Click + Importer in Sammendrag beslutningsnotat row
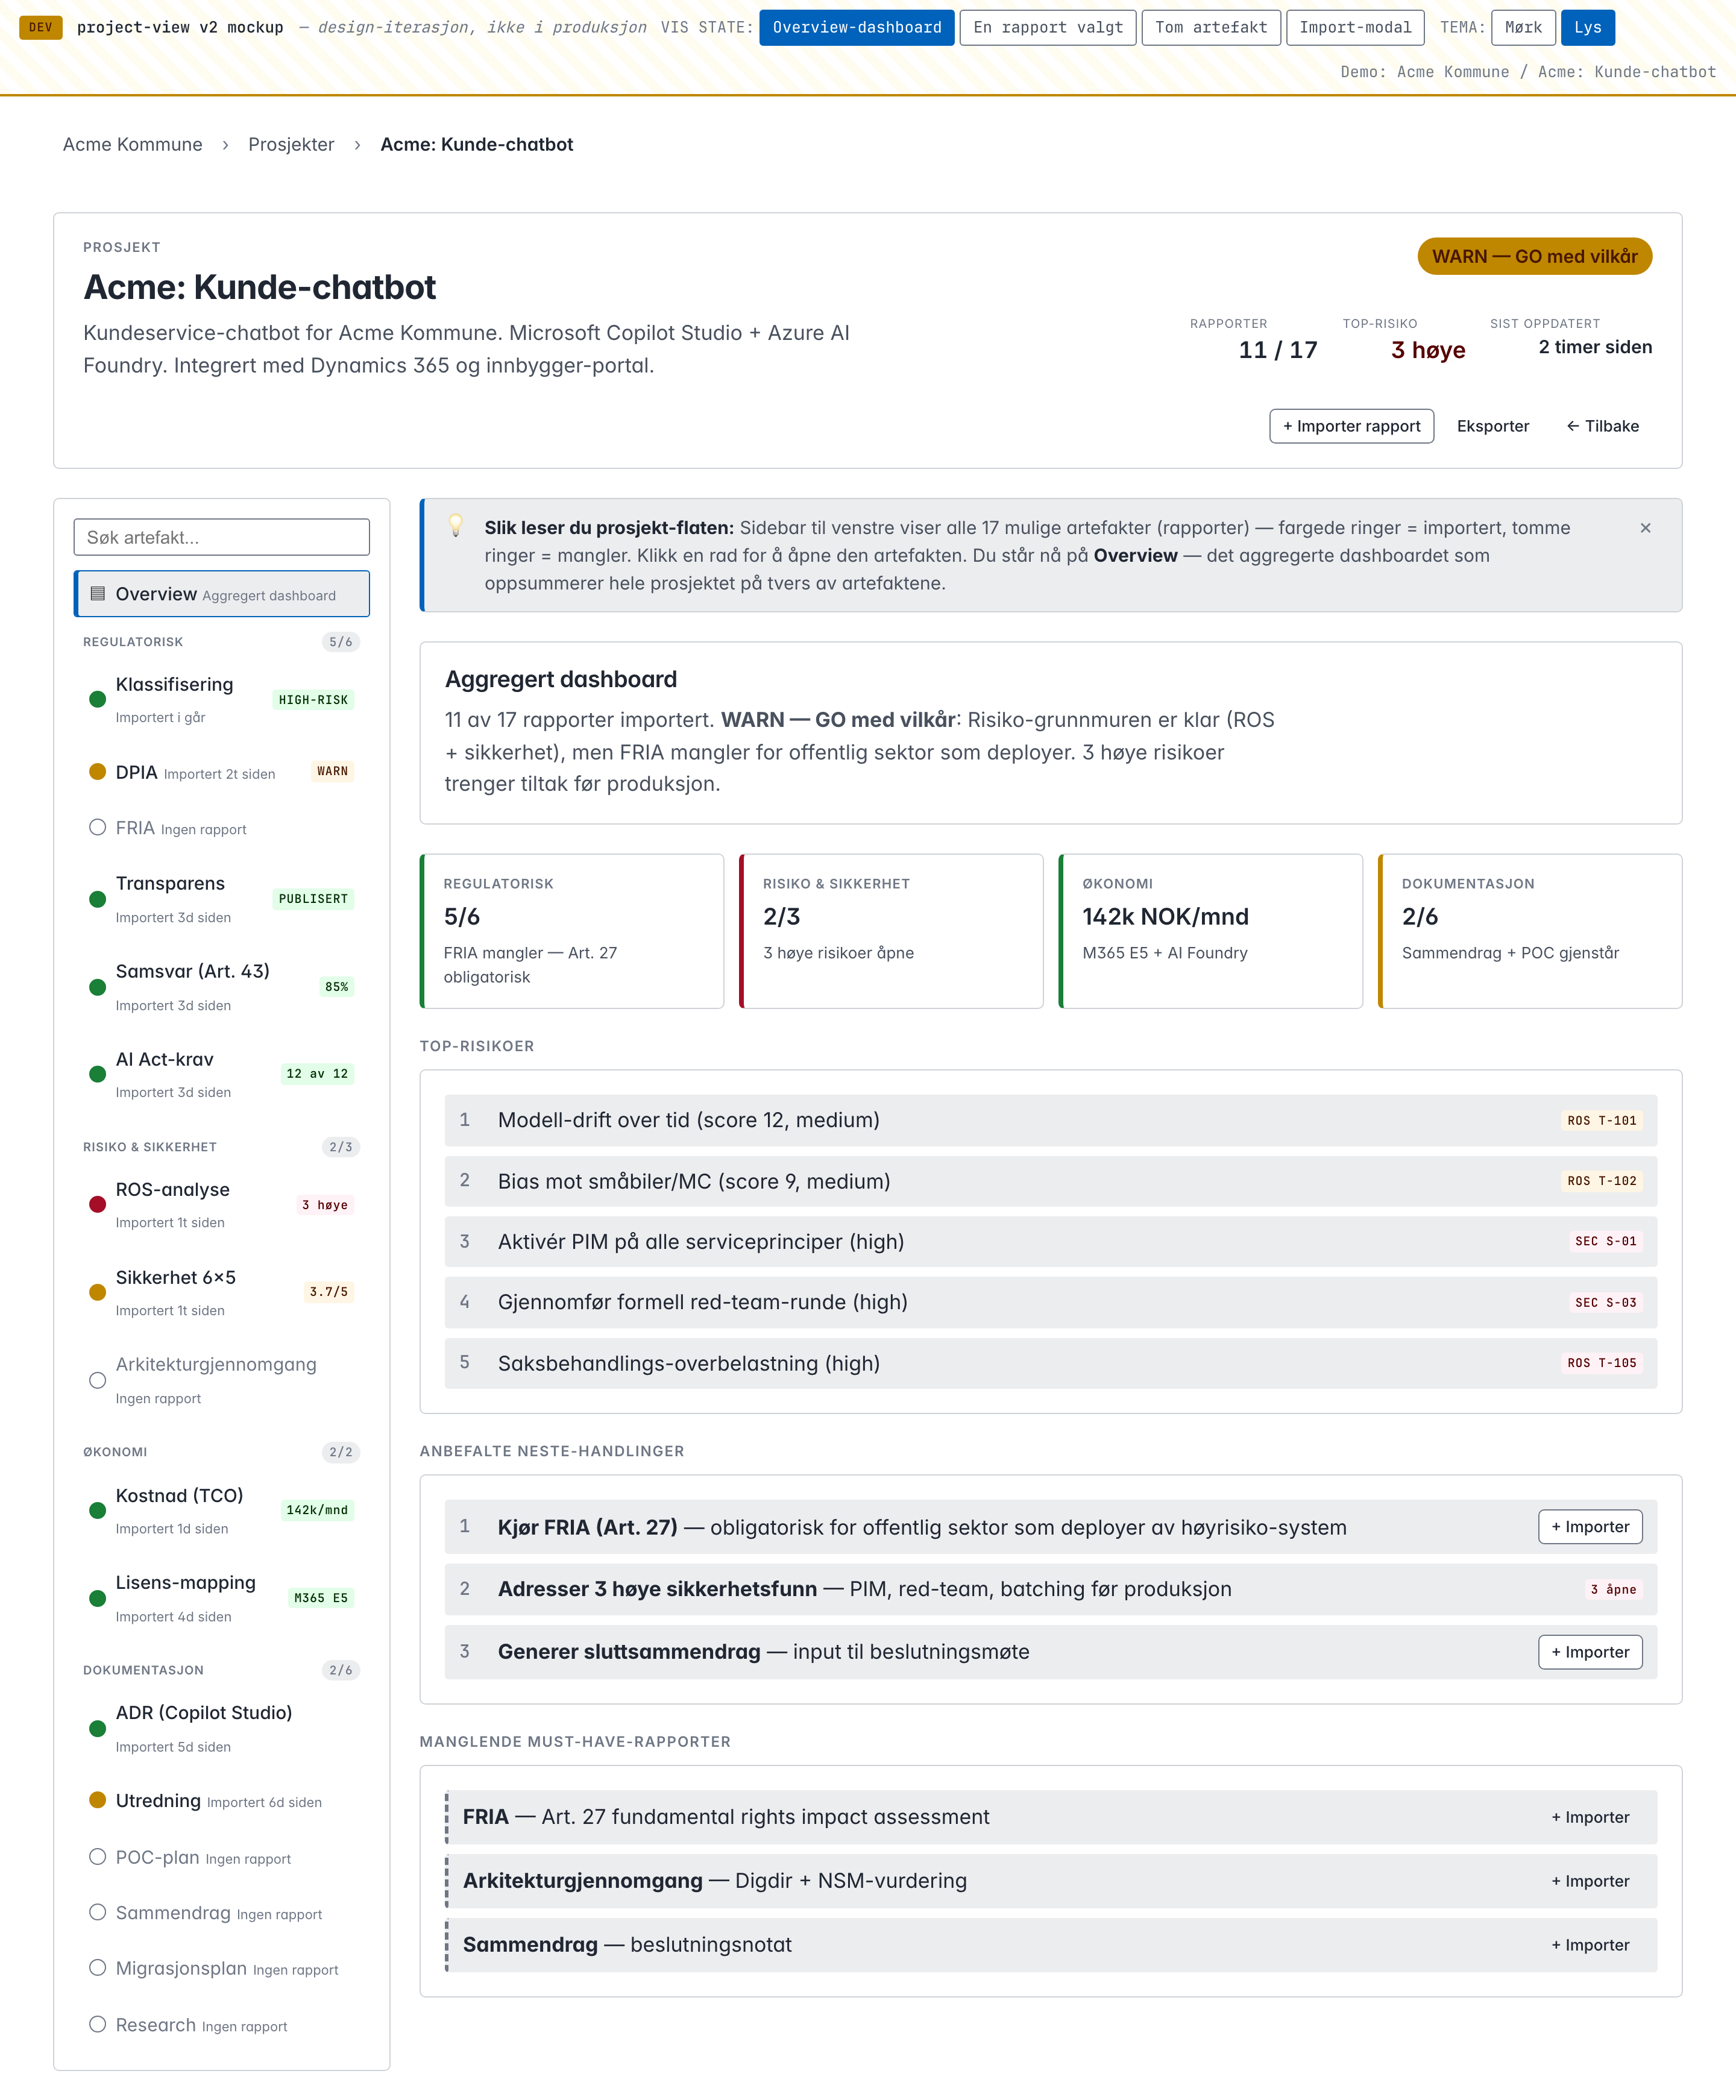The height and width of the screenshot is (2100, 1736). tap(1590, 1945)
